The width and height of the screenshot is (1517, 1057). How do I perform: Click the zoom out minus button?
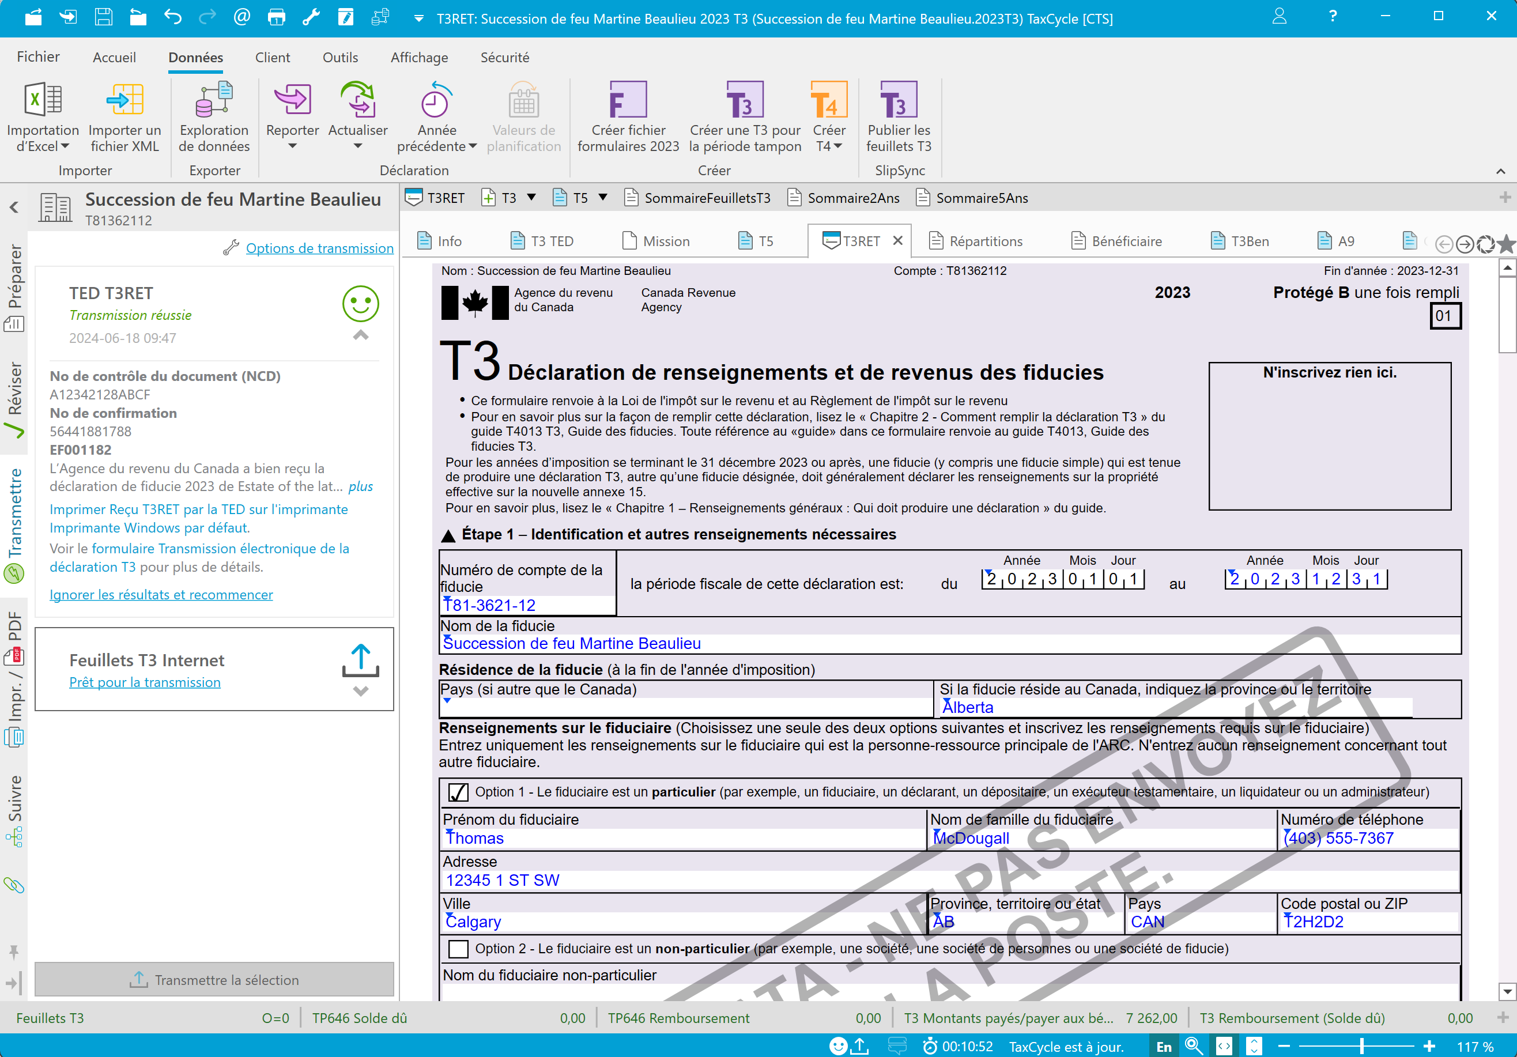click(x=1284, y=1047)
